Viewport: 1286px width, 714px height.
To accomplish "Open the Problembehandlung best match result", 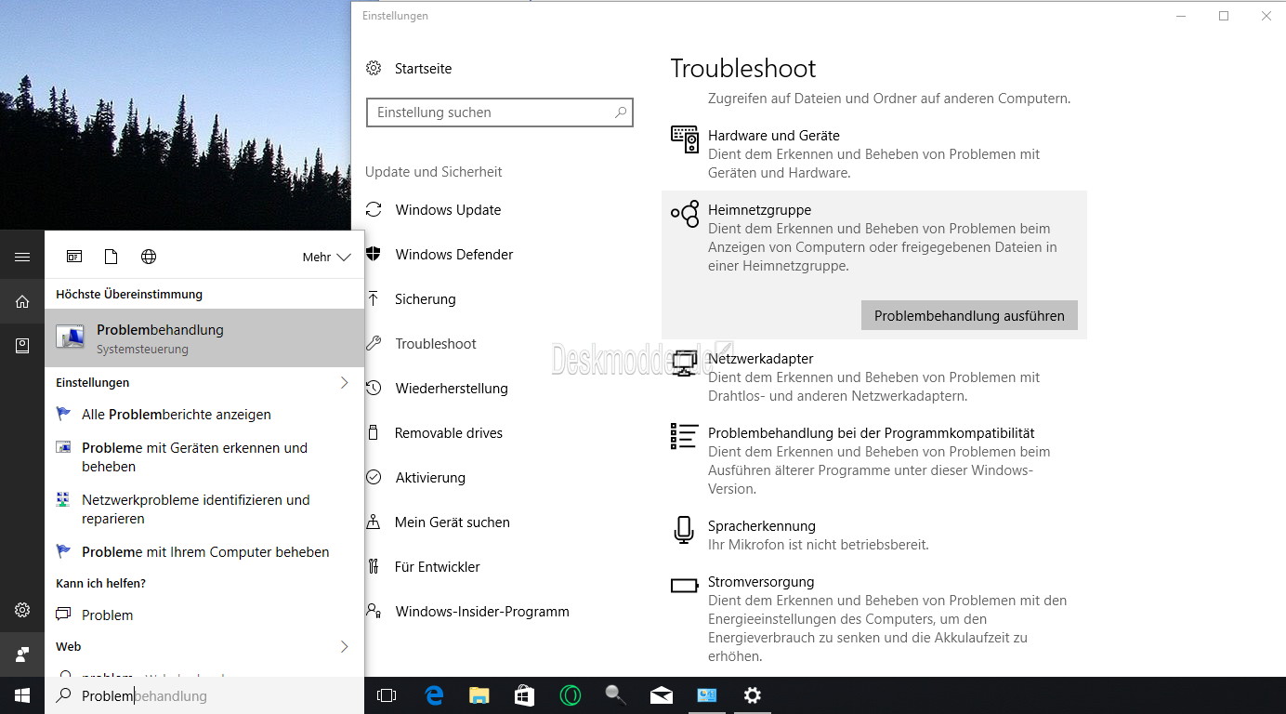I will (204, 338).
